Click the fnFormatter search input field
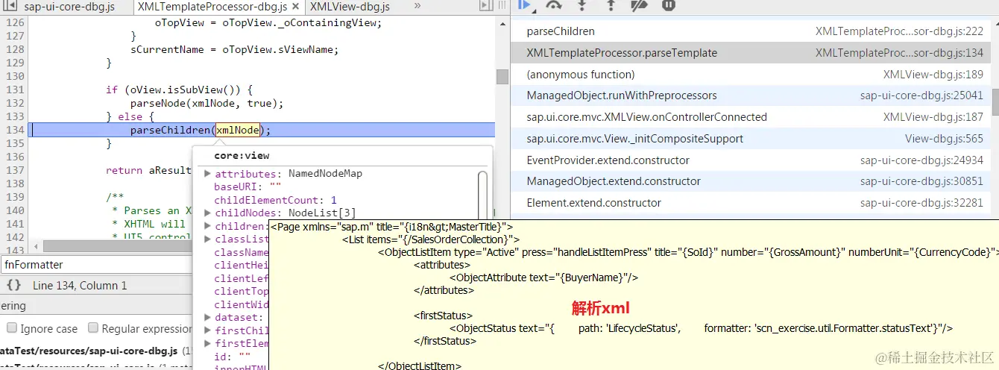This screenshot has height=370, width=999. [97, 265]
